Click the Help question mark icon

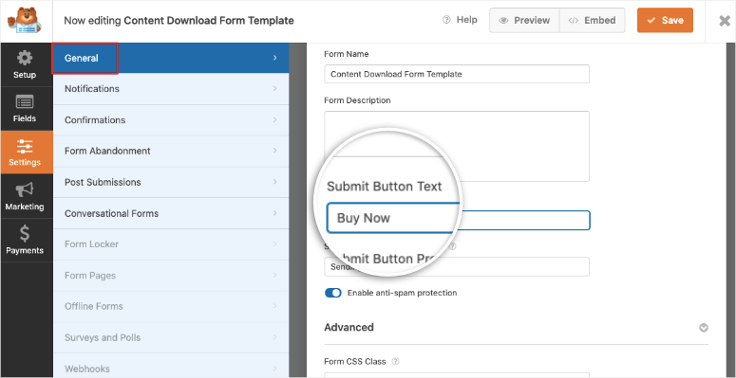(446, 20)
